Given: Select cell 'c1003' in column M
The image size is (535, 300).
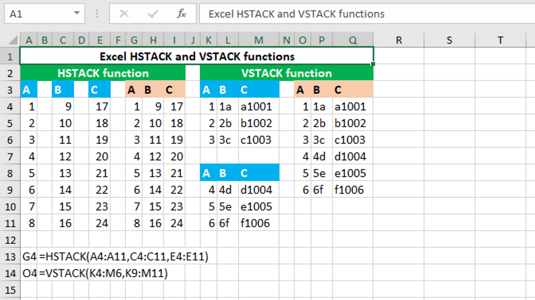Looking at the screenshot, I should (x=259, y=140).
